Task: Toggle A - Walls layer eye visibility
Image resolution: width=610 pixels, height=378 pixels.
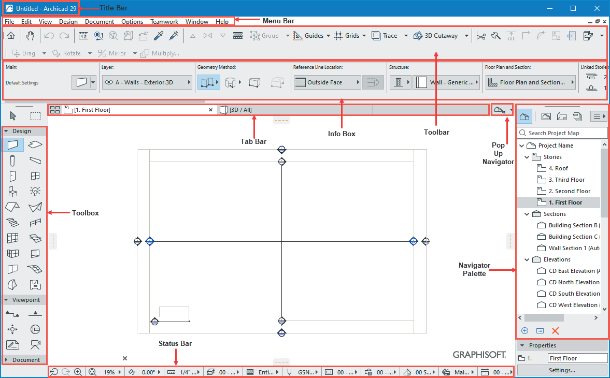Action: tap(109, 82)
